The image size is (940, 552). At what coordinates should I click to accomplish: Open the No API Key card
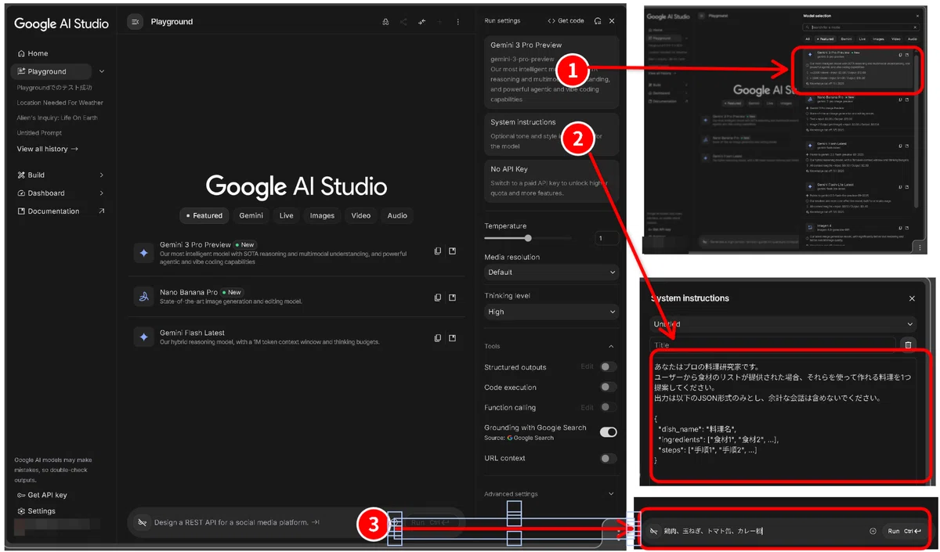point(551,181)
